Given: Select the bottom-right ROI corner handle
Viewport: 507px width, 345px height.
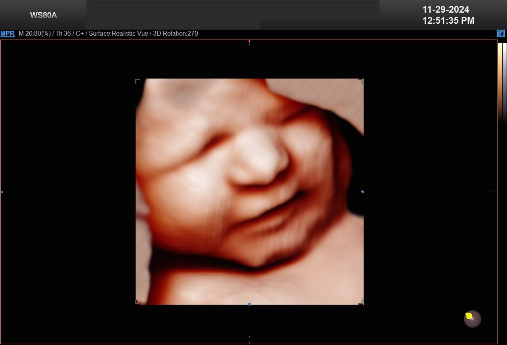Looking at the screenshot, I should (x=361, y=302).
